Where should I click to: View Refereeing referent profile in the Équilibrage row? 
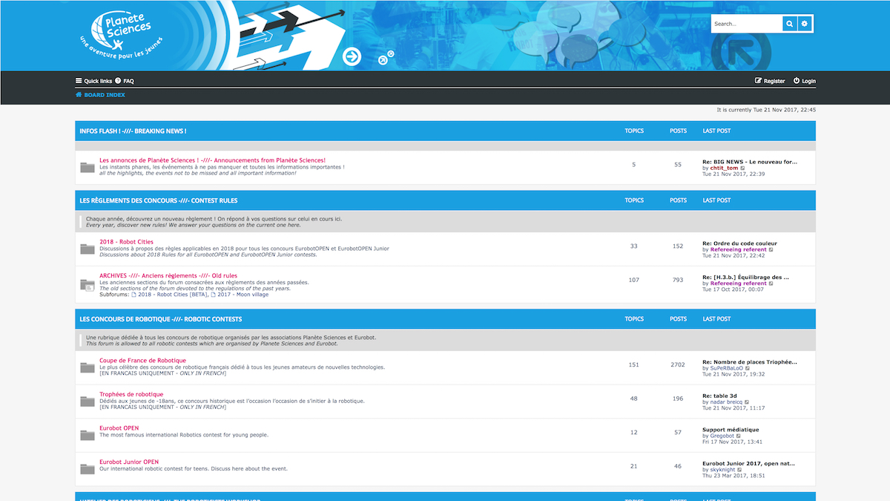[738, 284]
